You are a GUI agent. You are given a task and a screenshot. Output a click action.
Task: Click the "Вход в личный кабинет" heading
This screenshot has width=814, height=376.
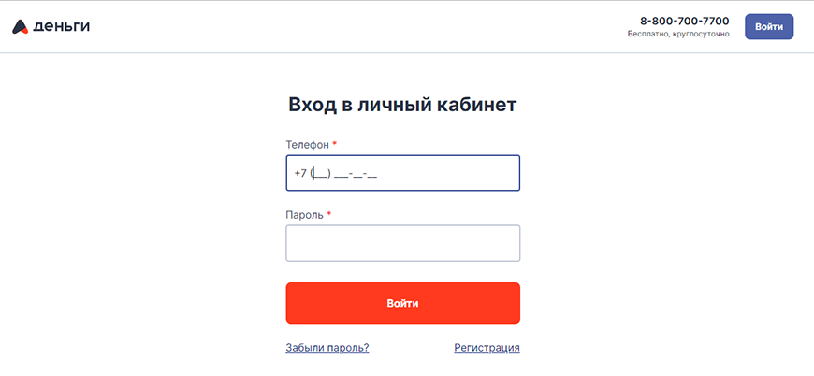pos(402,105)
